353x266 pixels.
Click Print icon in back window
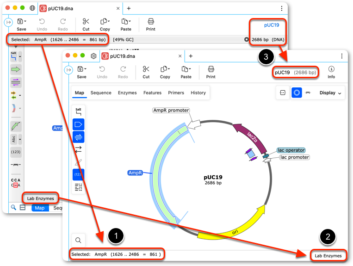coord(151,21)
